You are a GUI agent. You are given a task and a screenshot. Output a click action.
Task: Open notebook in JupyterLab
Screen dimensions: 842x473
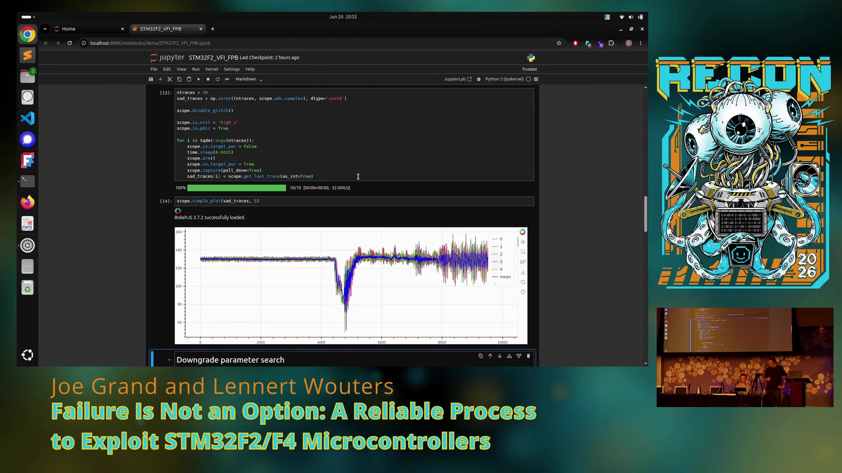pyautogui.click(x=458, y=79)
